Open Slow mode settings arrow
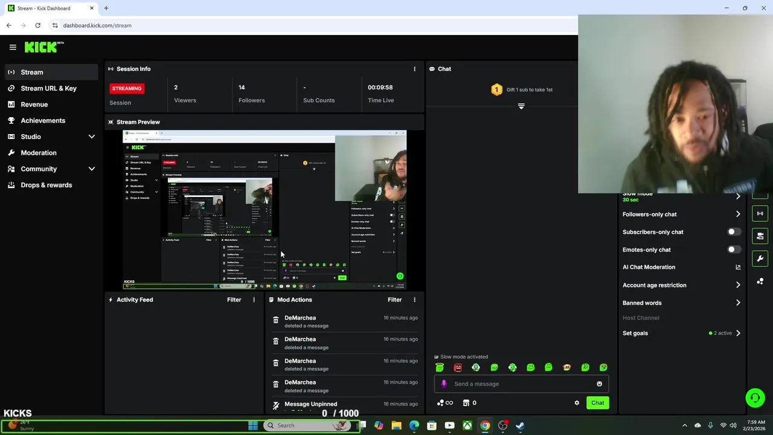Image resolution: width=773 pixels, height=435 pixels. point(738,197)
